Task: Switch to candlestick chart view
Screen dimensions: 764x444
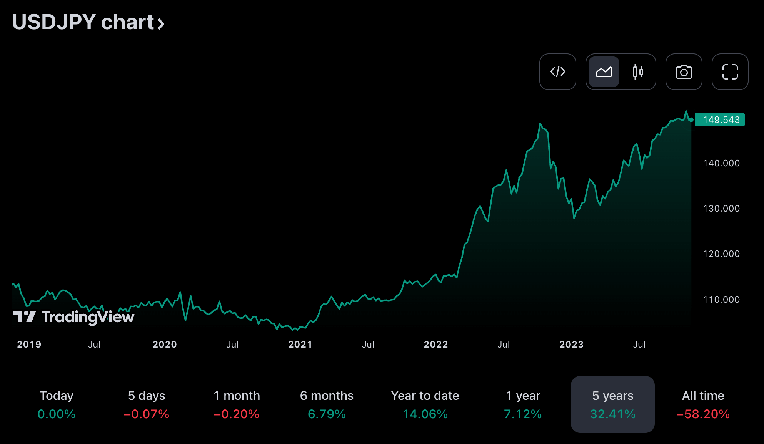Action: pos(638,72)
